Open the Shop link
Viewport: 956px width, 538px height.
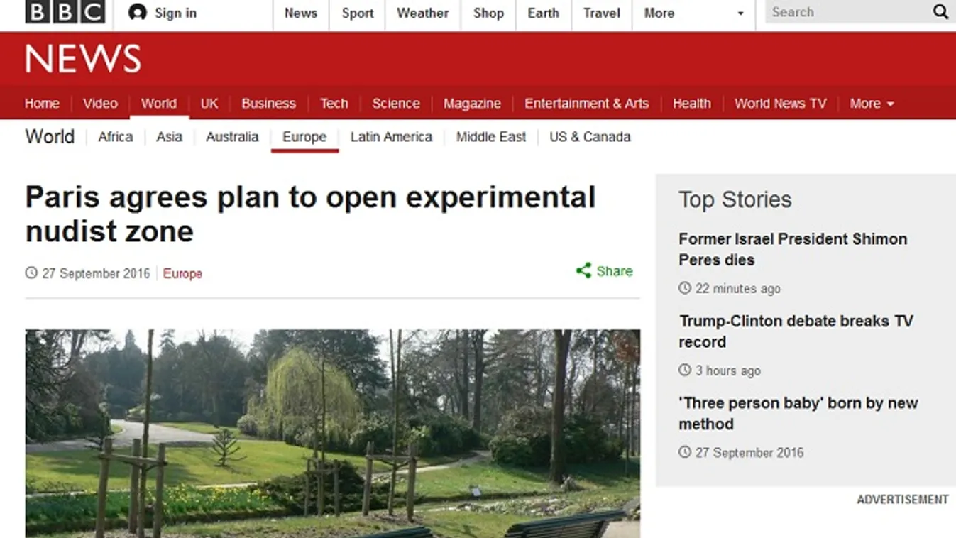pyautogui.click(x=488, y=13)
